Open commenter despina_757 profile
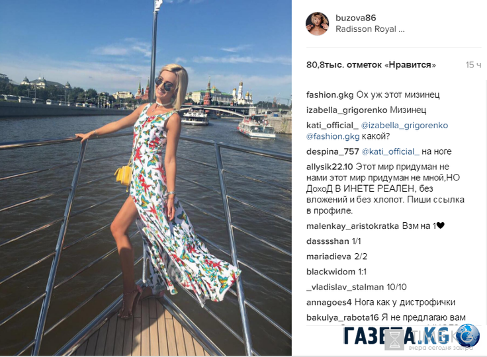 (332, 151)
